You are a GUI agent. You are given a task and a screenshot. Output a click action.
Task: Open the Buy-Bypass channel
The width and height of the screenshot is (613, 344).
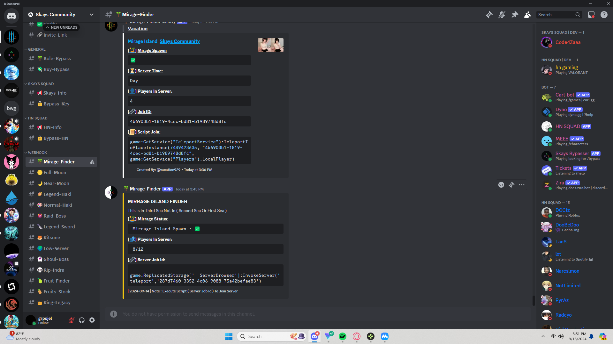pyautogui.click(x=61, y=69)
